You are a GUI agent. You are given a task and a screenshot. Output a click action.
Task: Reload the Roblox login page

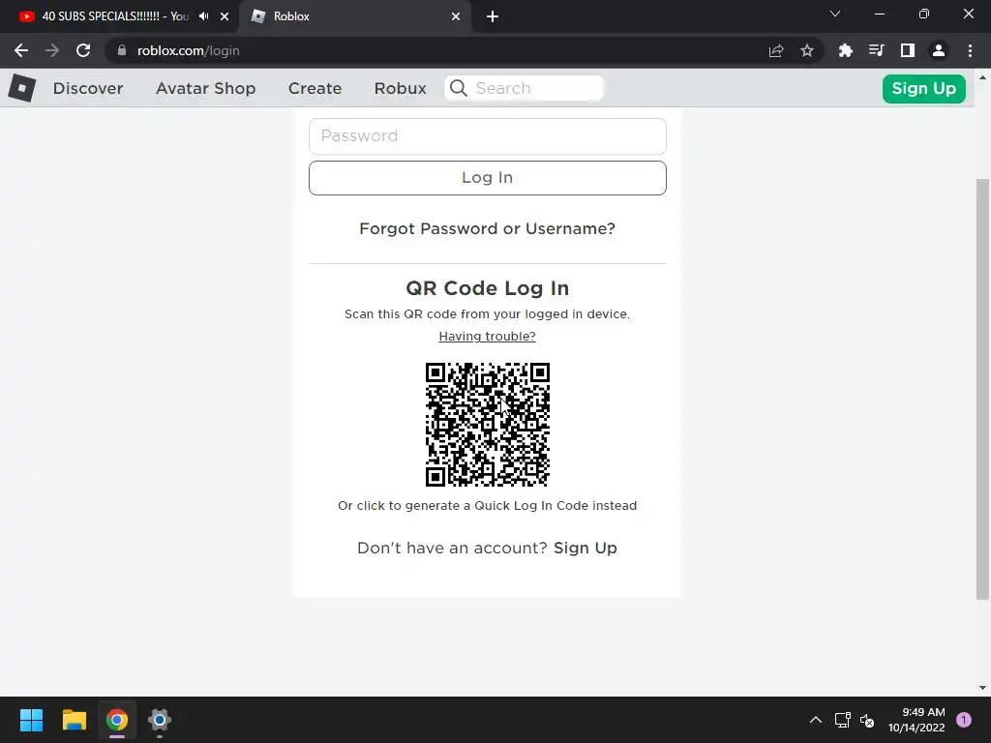[x=83, y=50]
